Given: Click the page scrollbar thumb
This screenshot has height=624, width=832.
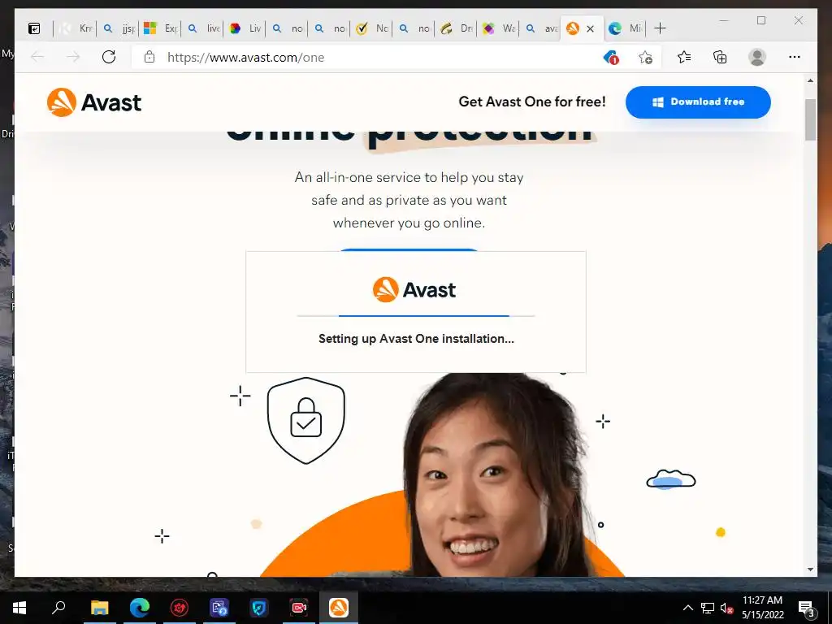Looking at the screenshot, I should [x=810, y=119].
